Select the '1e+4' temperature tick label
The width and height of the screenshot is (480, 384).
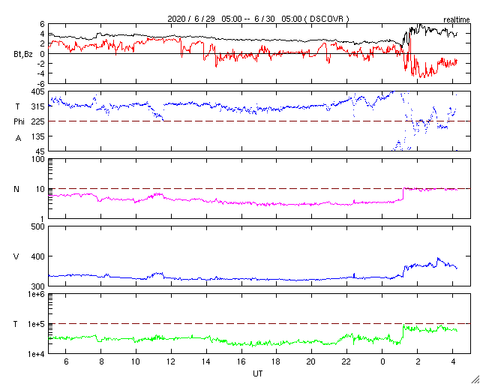[37, 354]
